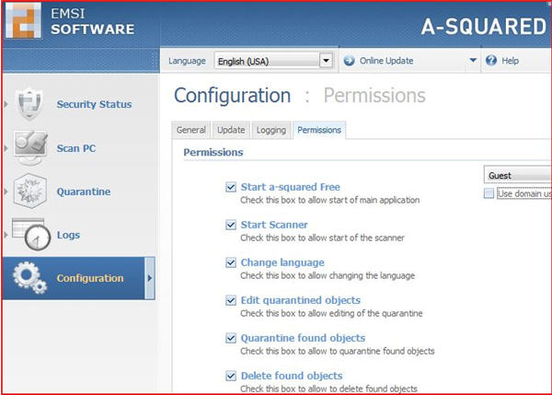Click the Scan PC magnifier icon

[30, 147]
